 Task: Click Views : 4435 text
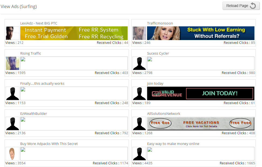click(142, 163)
